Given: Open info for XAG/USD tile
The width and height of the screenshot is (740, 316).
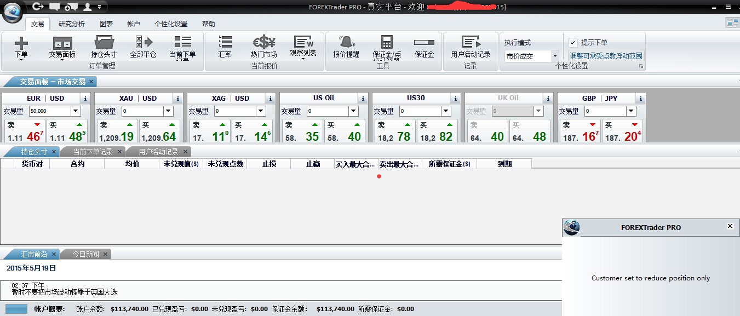Looking at the screenshot, I should (x=269, y=99).
